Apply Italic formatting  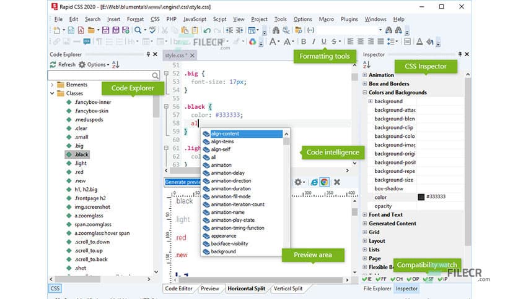[x=314, y=41]
